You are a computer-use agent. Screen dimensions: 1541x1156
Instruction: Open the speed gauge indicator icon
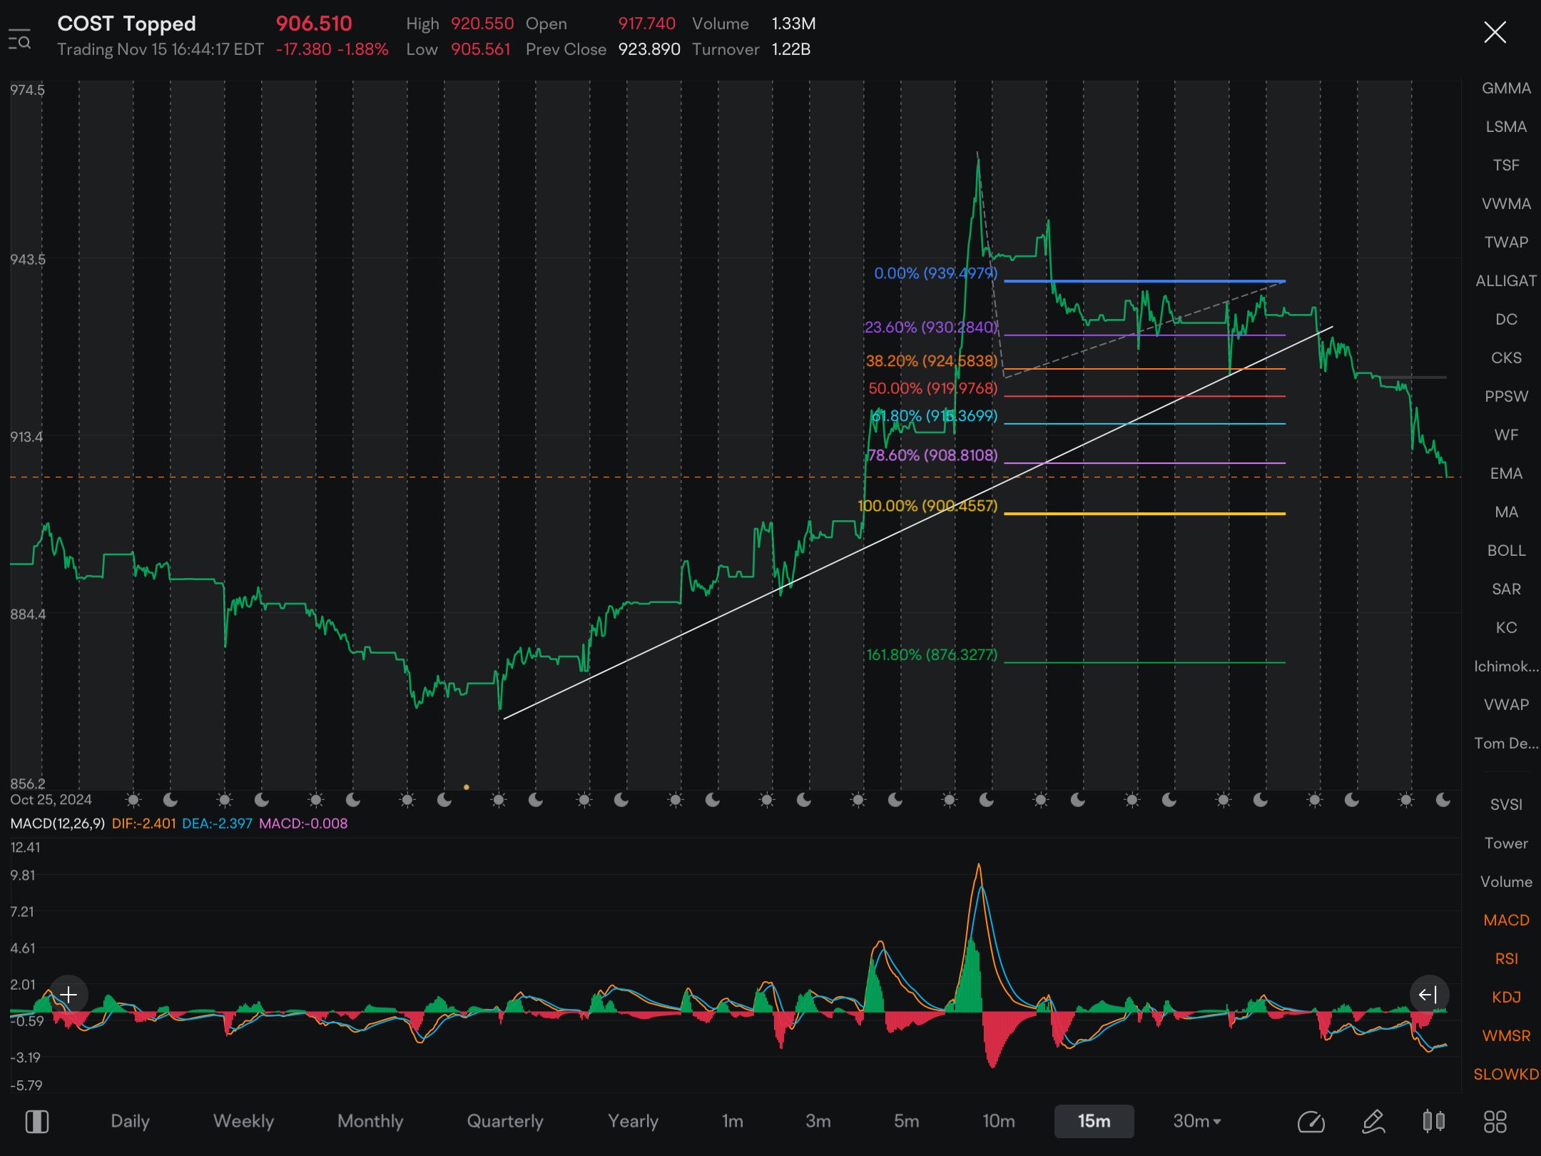[x=1311, y=1122]
